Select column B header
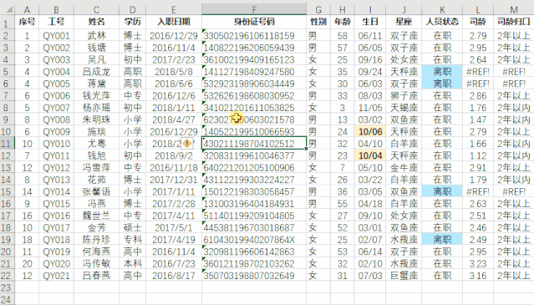Image resolution: width=534 pixels, height=305 pixels. [56, 9]
